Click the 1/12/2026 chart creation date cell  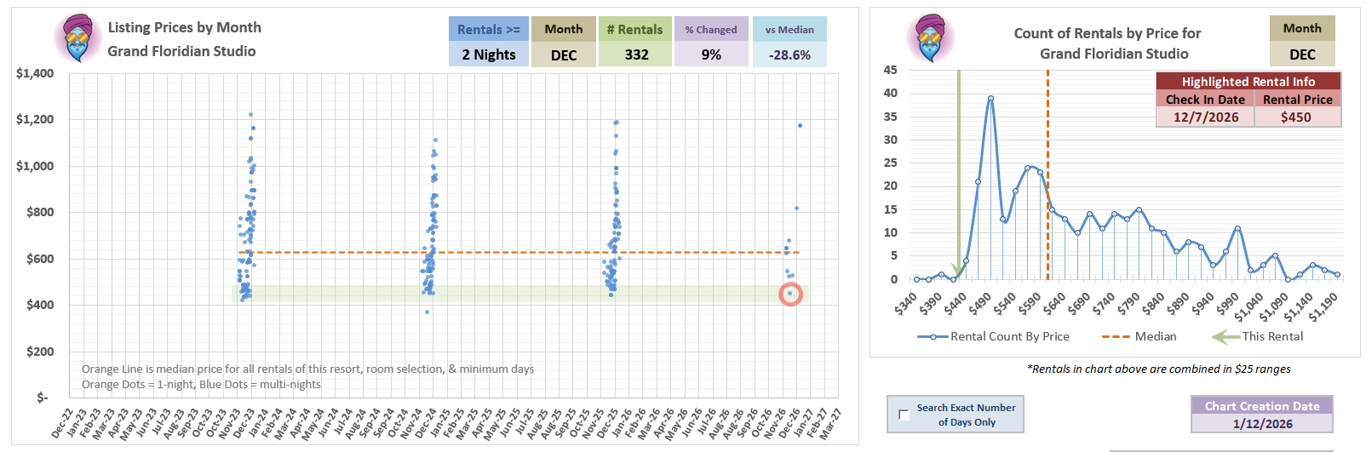click(x=1262, y=423)
